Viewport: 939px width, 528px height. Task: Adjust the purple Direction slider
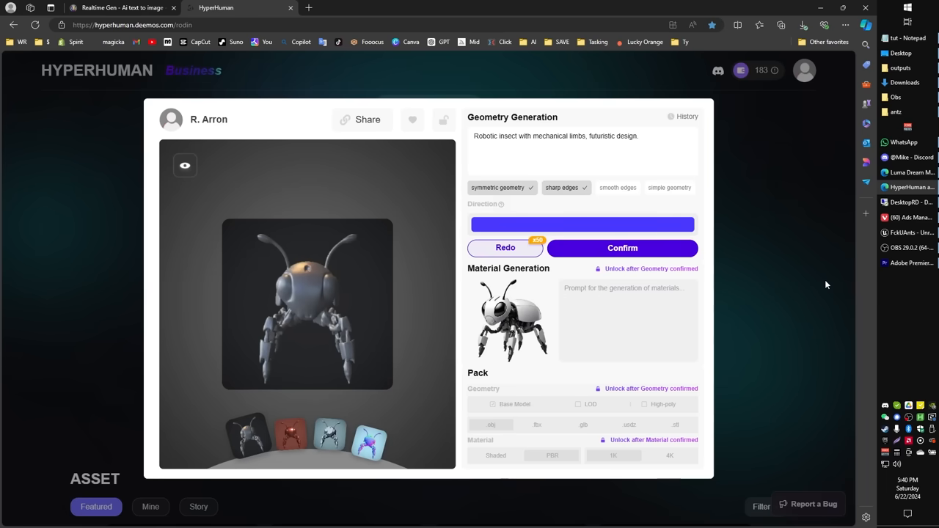coord(582,224)
